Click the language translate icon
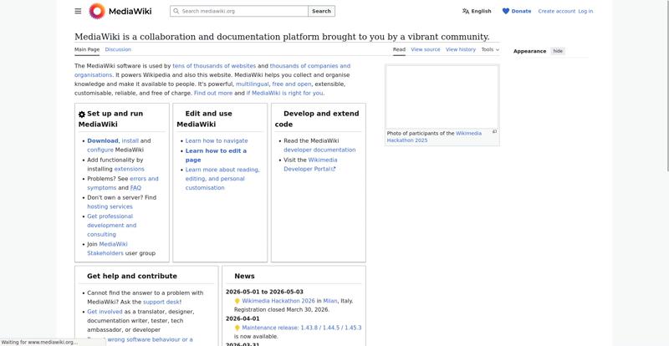669x346 pixels. [x=465, y=12]
